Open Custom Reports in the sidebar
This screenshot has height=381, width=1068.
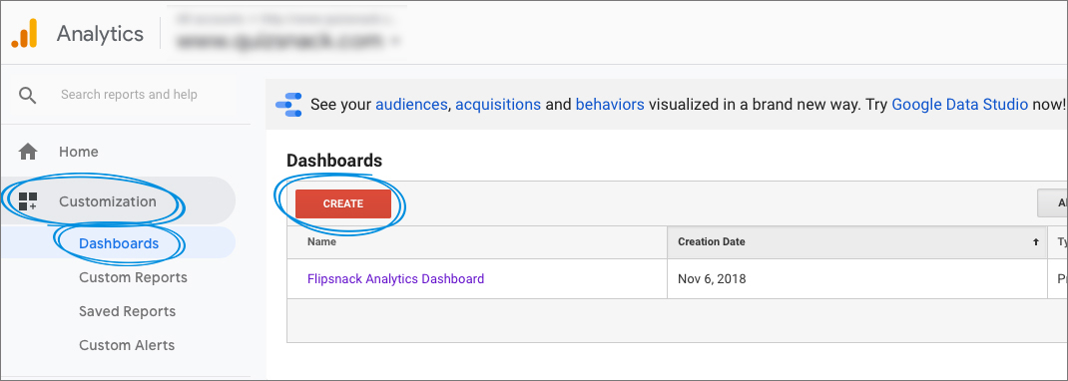coord(133,277)
